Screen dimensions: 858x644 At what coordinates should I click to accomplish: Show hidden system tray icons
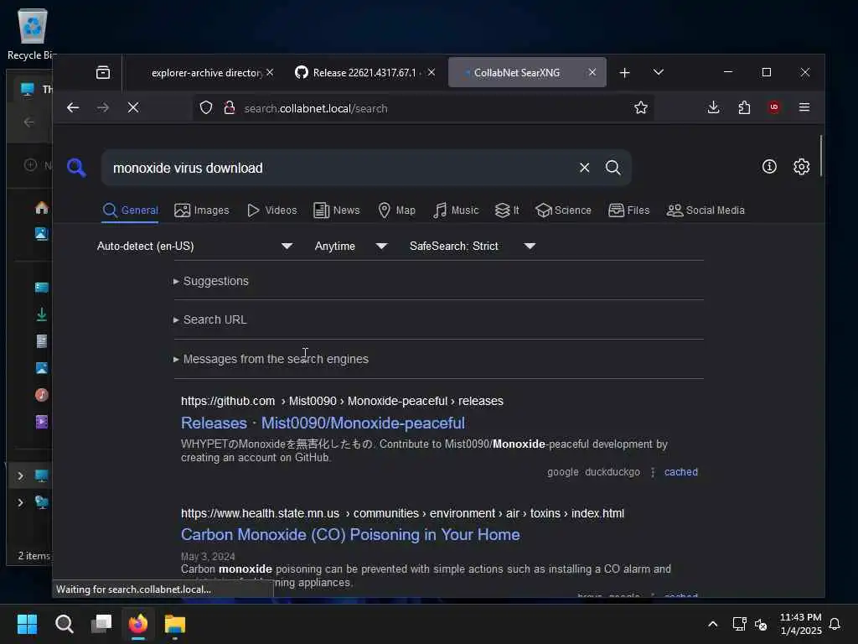[712, 624]
